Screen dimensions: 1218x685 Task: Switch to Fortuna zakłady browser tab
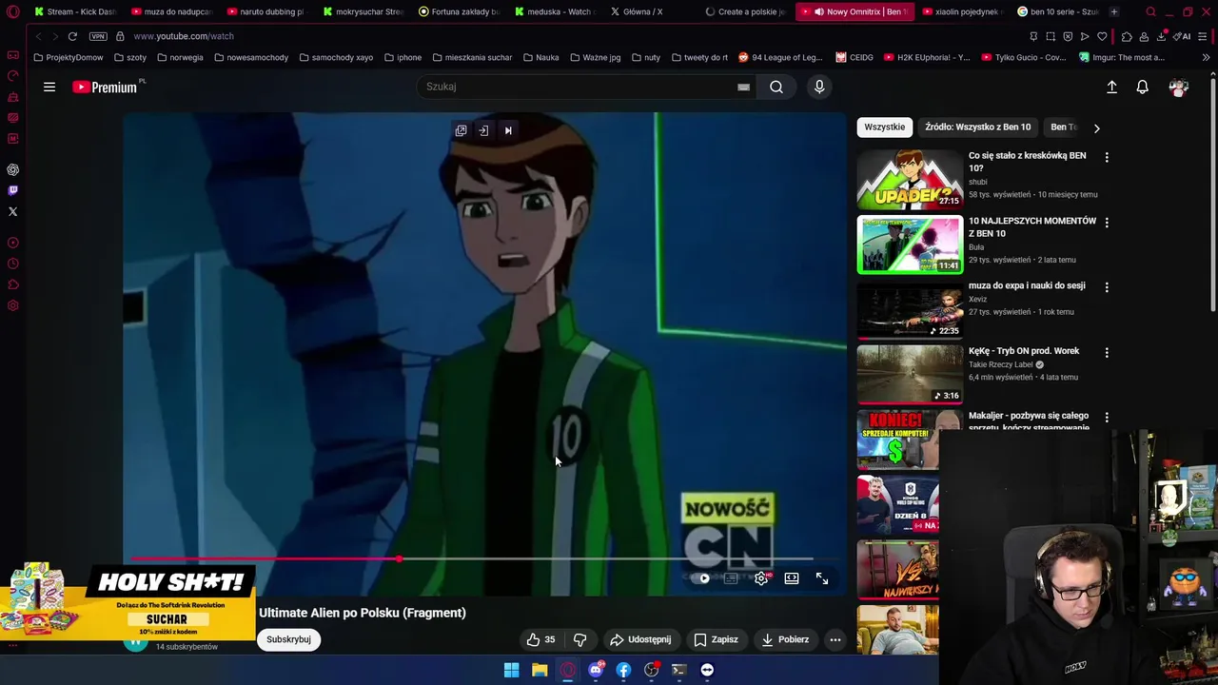click(x=458, y=11)
